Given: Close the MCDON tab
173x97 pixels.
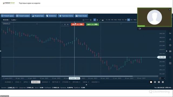Looking at the screenshot, I should [x=39, y=82].
